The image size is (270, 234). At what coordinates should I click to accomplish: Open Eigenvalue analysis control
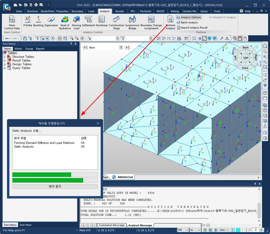(51, 21)
